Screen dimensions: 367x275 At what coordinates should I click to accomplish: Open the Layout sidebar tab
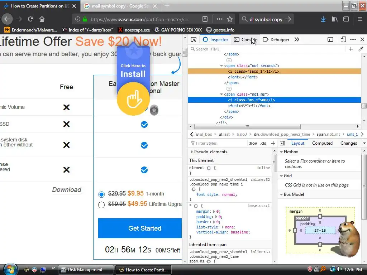point(298,143)
